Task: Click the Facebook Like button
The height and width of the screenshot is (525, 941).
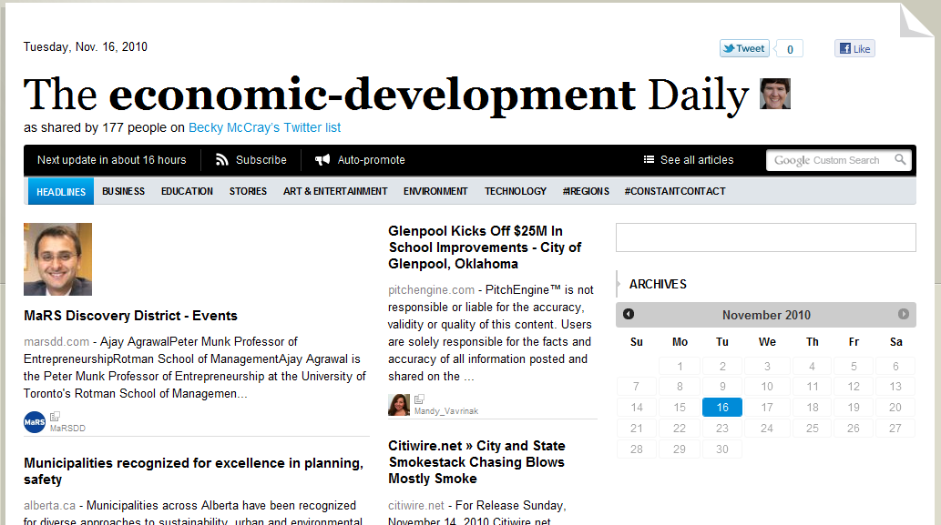Action: click(854, 49)
